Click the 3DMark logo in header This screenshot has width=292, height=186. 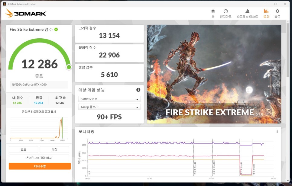[x=26, y=13]
